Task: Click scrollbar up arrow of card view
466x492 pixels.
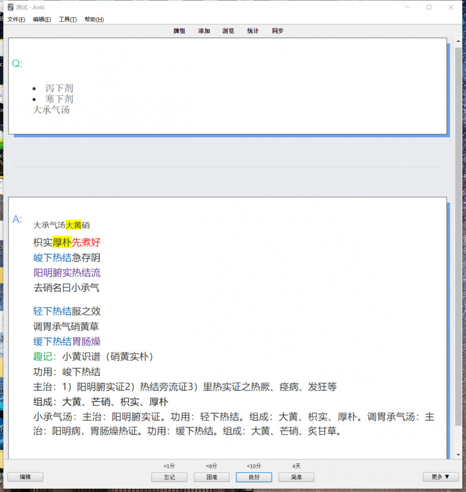Action: (459, 41)
